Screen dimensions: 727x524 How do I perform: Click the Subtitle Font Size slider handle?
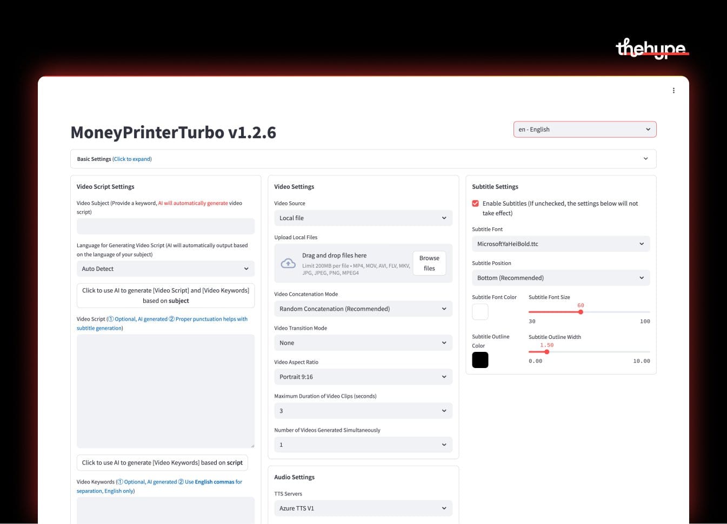581,312
